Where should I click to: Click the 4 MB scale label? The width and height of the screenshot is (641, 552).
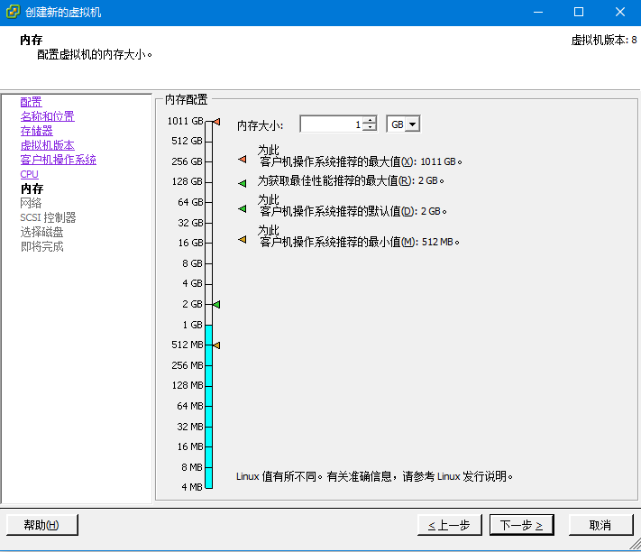point(192,487)
